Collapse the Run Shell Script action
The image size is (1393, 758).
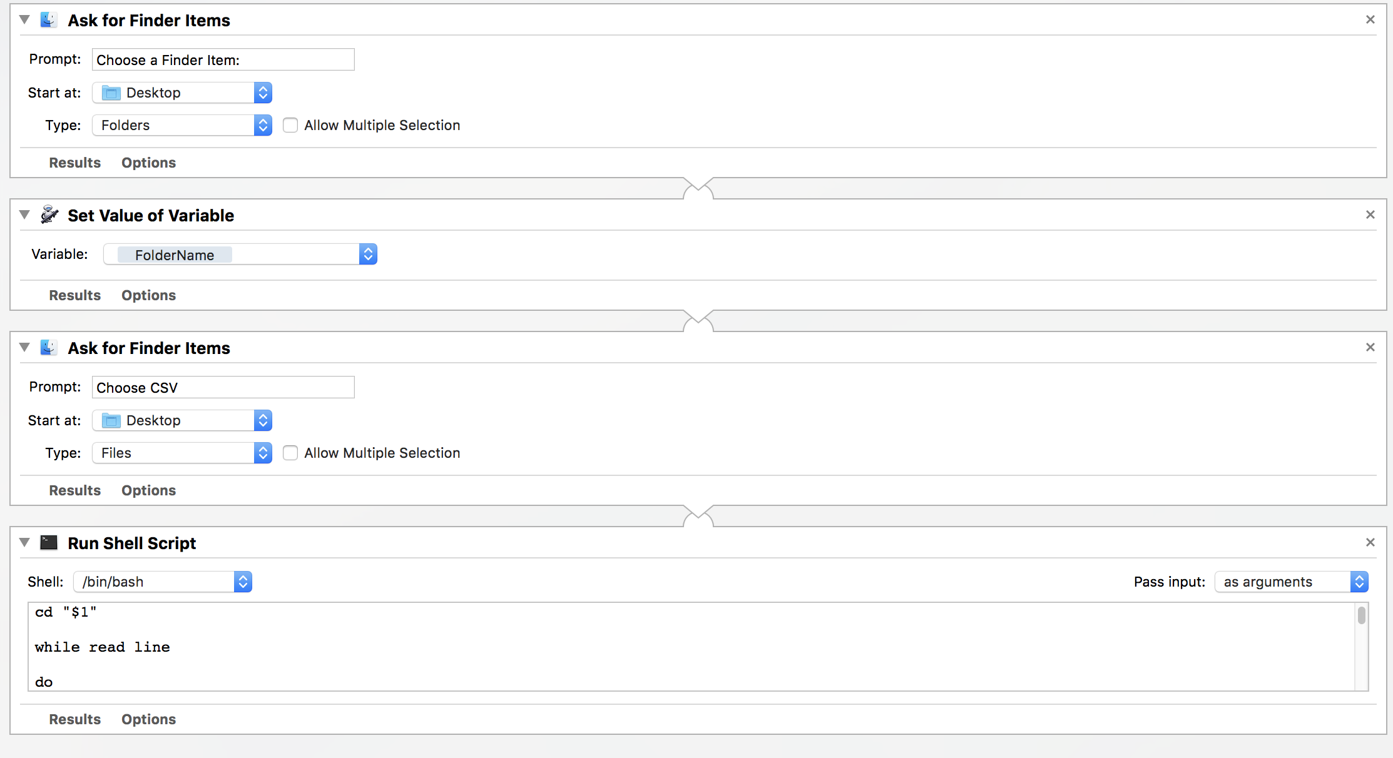pos(24,542)
